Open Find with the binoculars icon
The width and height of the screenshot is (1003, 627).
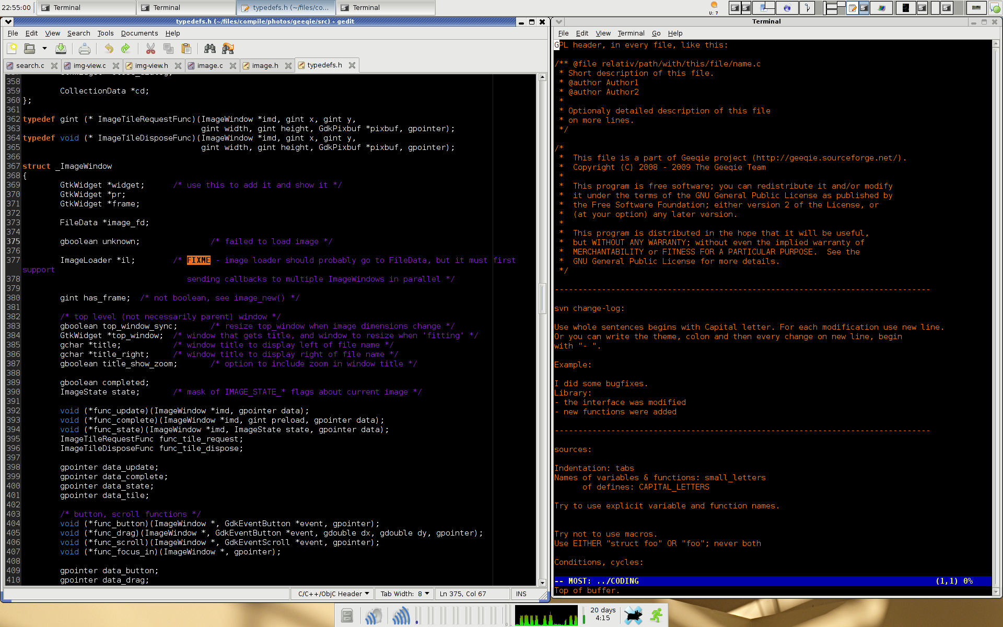click(210, 49)
